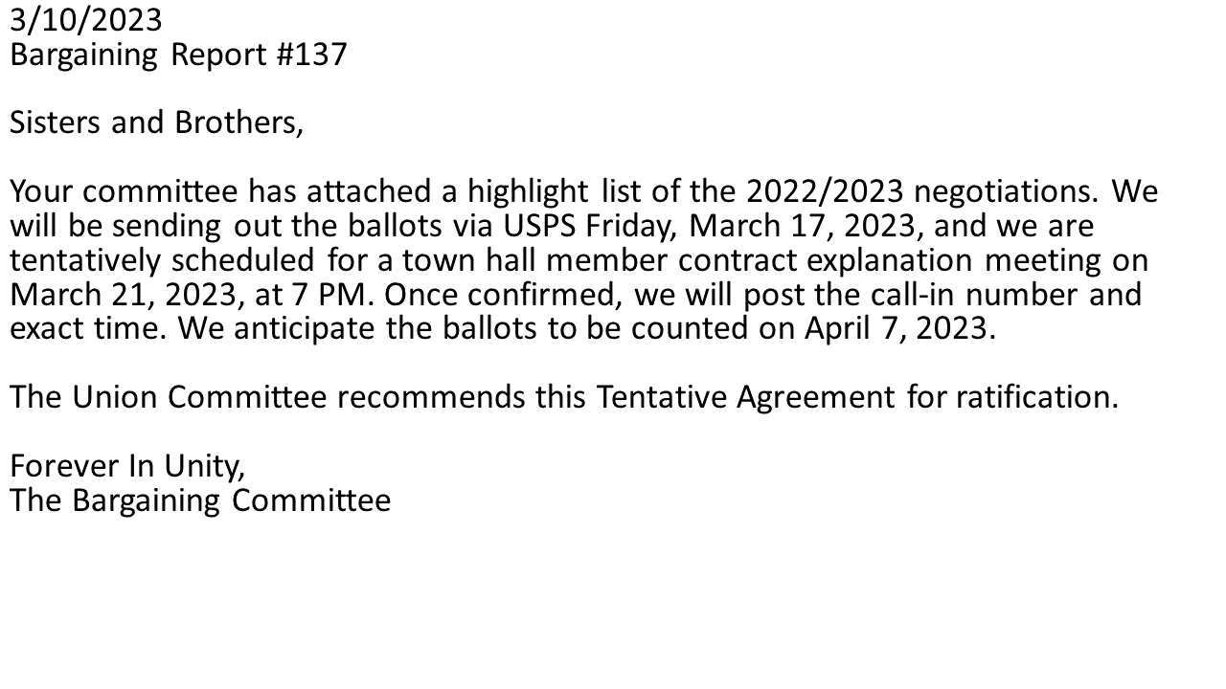
Task: Click the words 'exact time'
Action: click(89, 328)
